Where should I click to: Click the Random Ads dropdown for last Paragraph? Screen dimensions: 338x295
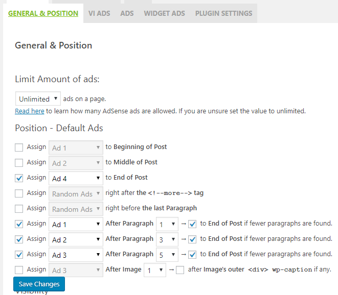pyautogui.click(x=76, y=209)
